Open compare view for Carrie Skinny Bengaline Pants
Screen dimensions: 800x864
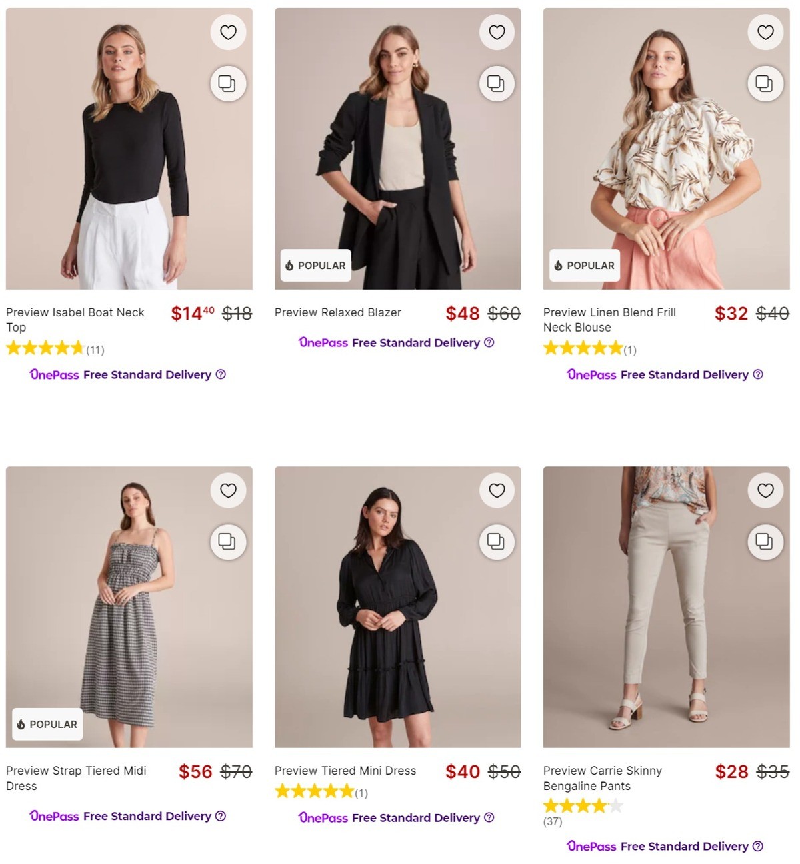pyautogui.click(x=765, y=542)
